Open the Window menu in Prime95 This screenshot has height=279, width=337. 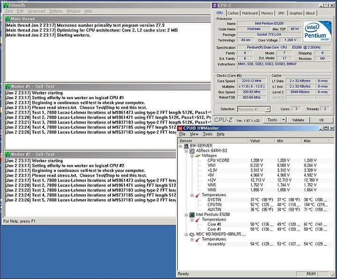(x=73, y=11)
